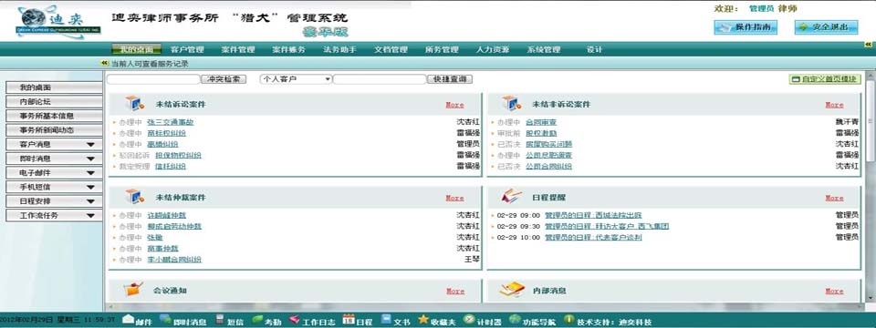Screen dimensions: 876x328
Task: Open the 所务管理 menu
Action: pos(442,49)
